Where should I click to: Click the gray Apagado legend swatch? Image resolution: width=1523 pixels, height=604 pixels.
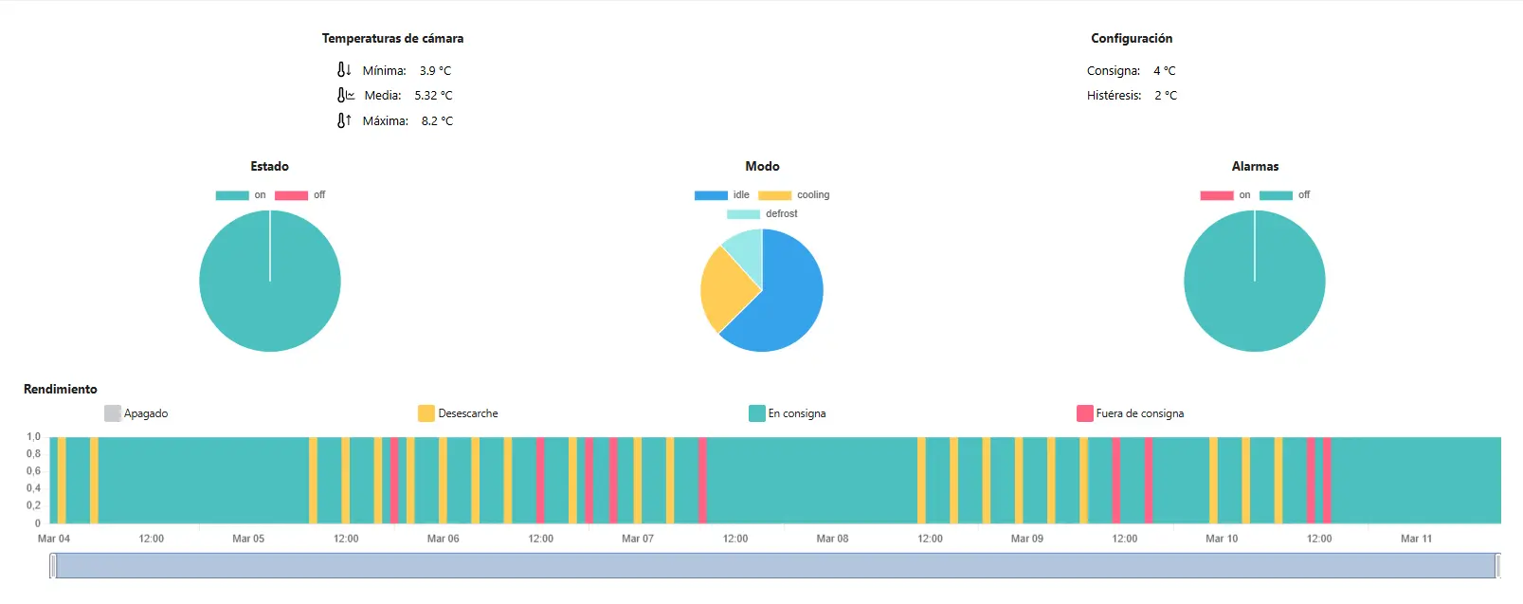coord(113,413)
